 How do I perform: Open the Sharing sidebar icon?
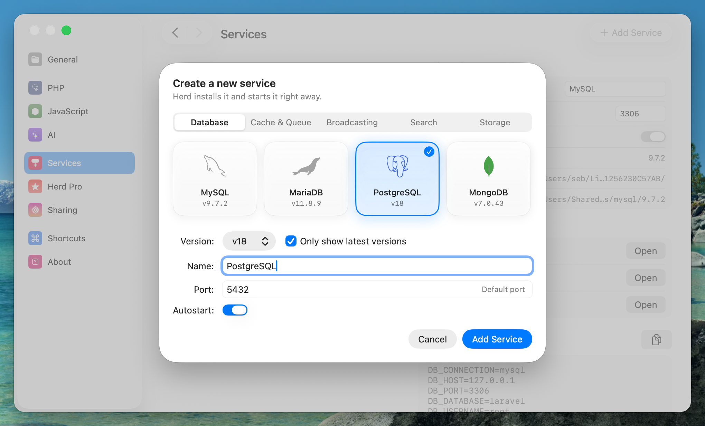[35, 210]
